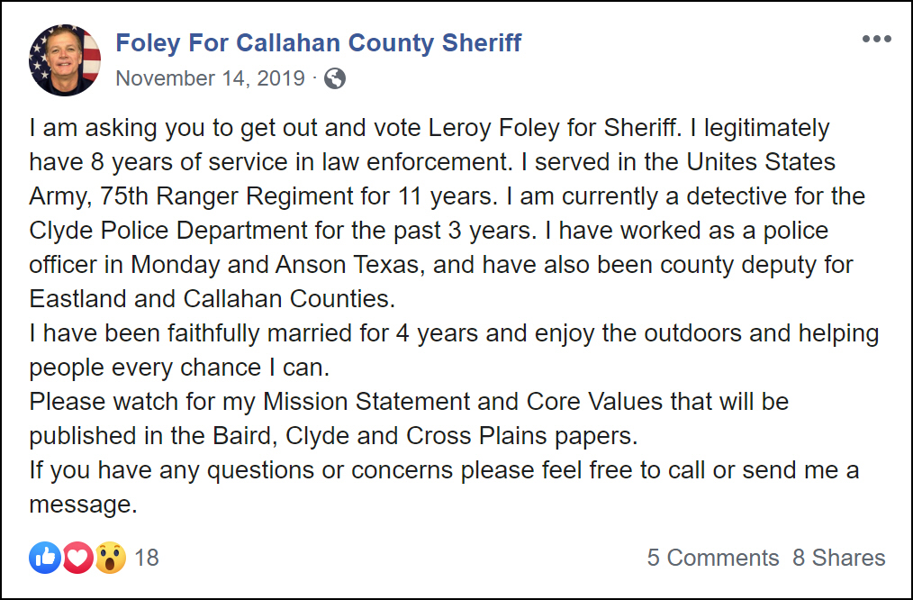Open the three-dot post options menu

coord(876,40)
